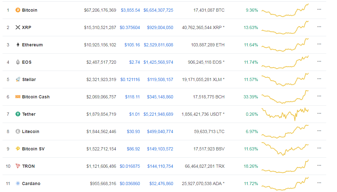Click Stellar volume $119,508,157

[160, 79]
